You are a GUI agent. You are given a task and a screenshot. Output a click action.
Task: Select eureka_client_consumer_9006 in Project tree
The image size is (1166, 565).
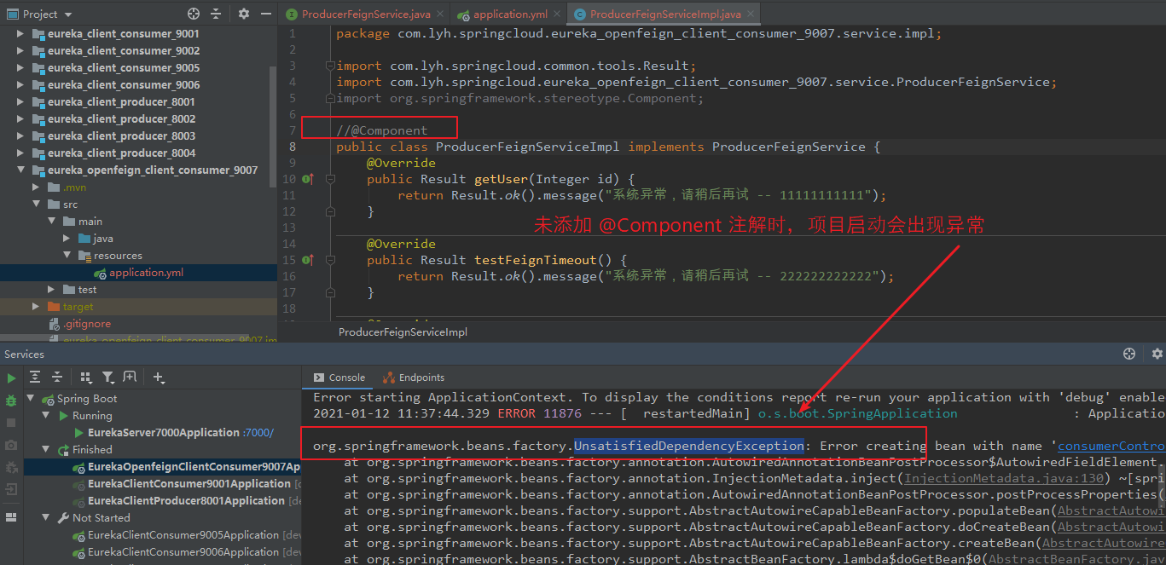(x=124, y=85)
